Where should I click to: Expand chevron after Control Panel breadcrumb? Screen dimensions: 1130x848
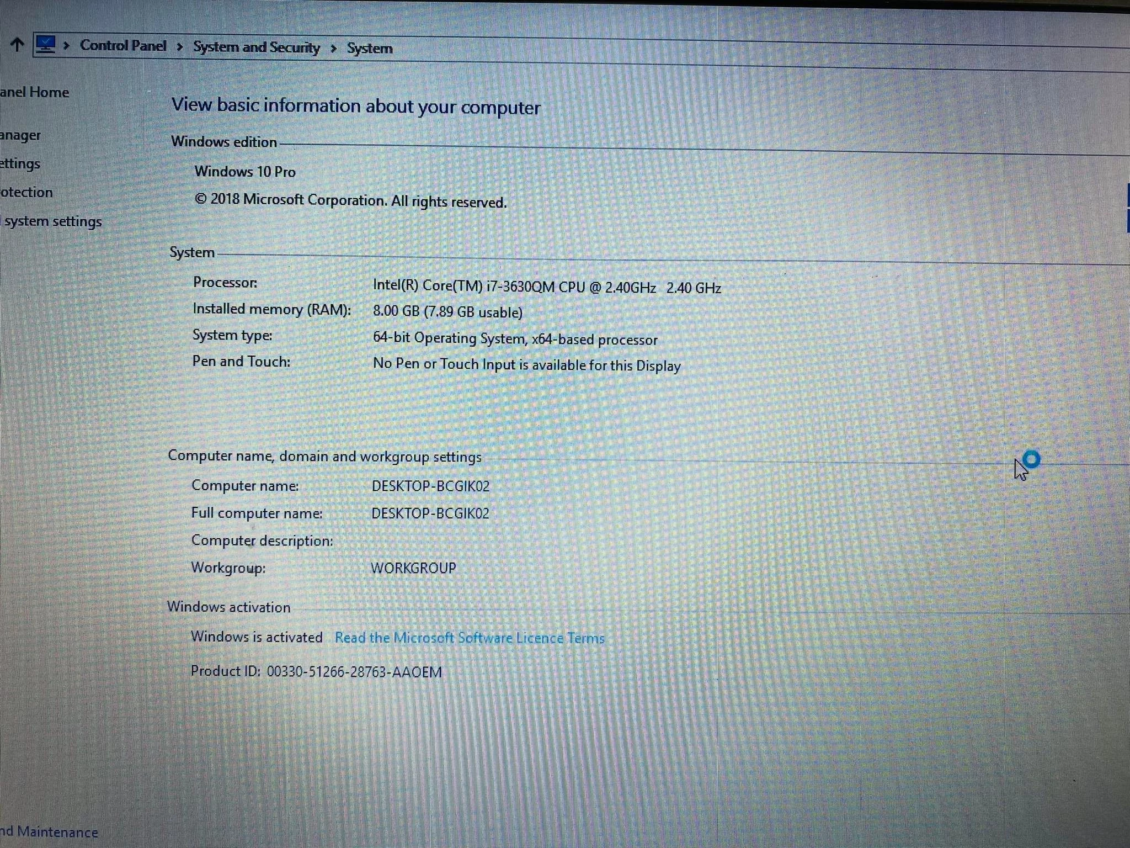click(x=179, y=47)
